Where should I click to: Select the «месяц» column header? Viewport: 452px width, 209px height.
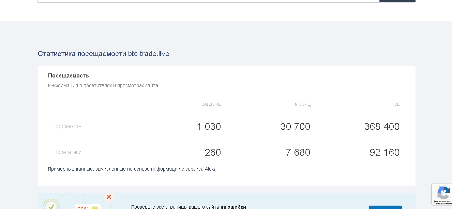click(x=303, y=104)
